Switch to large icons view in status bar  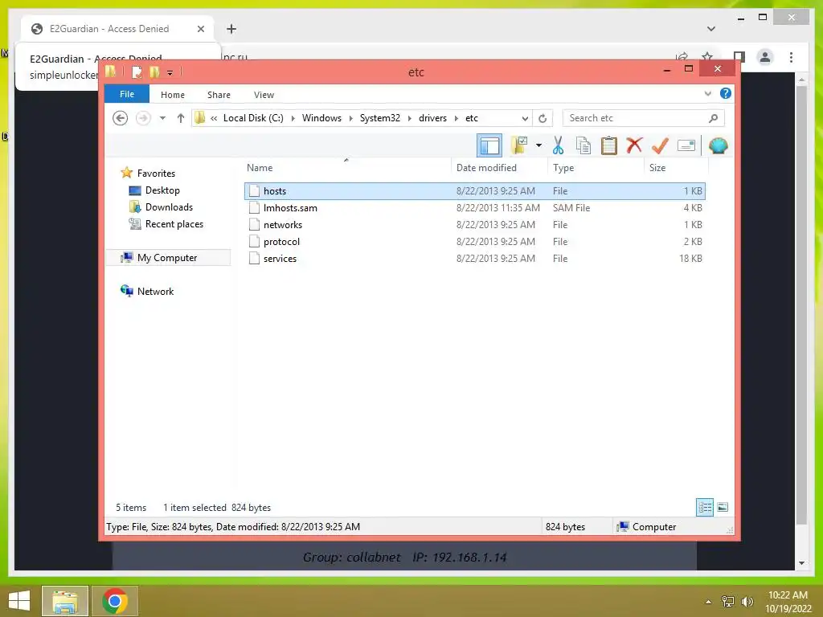pos(723,508)
